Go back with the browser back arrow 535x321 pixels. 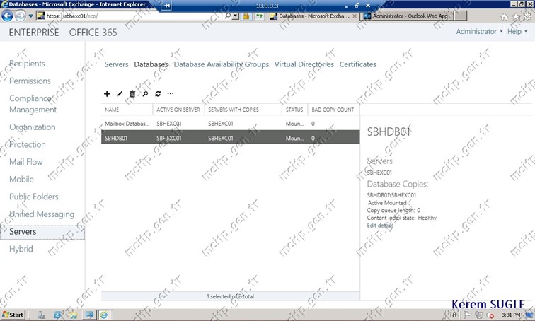click(x=7, y=16)
